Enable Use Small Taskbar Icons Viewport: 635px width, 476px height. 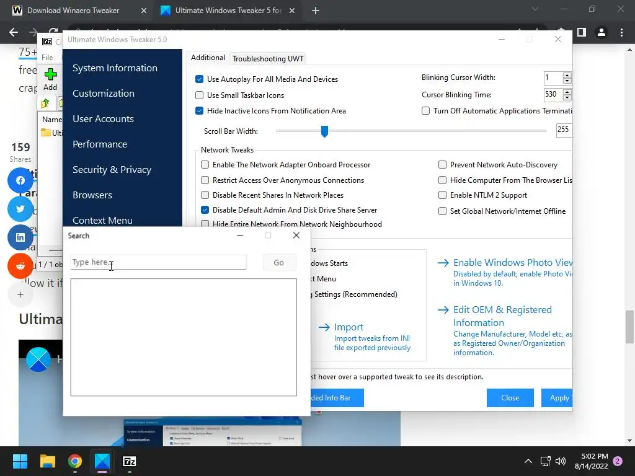(199, 95)
